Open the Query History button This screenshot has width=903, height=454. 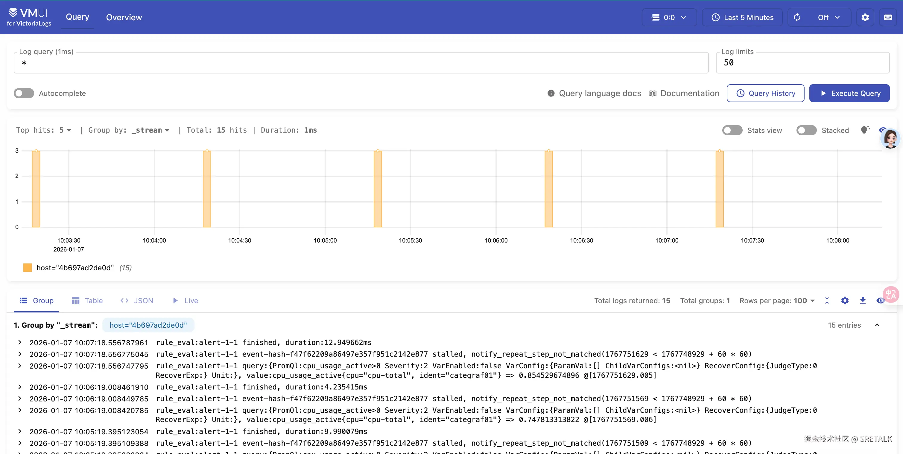click(x=765, y=93)
